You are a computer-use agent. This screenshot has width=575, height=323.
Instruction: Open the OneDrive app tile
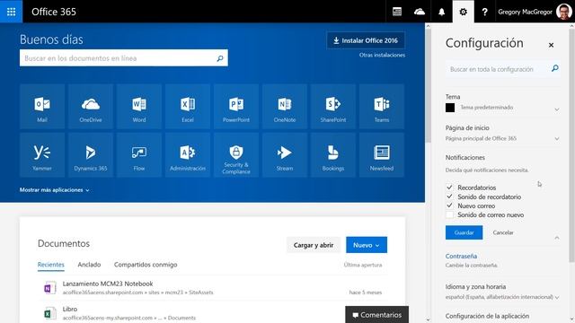[91, 107]
